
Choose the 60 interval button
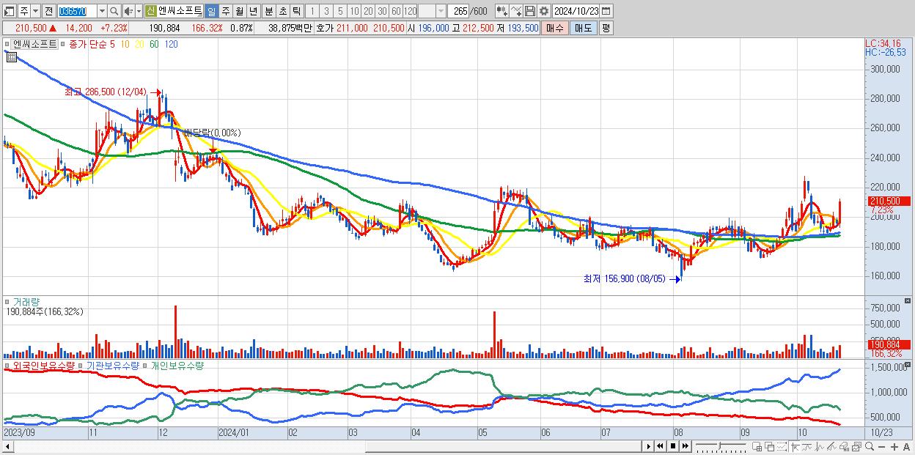click(x=396, y=11)
